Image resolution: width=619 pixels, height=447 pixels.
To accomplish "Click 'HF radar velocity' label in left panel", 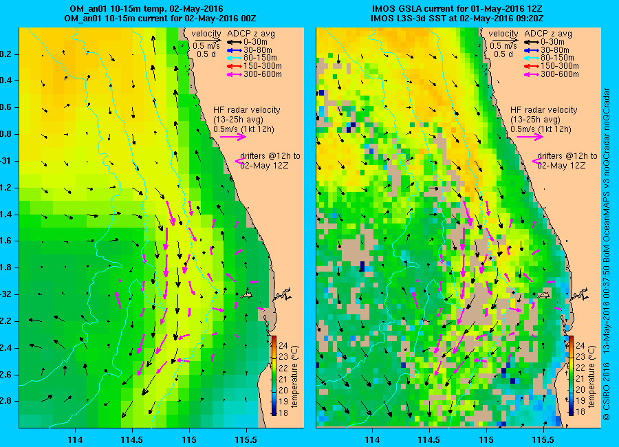I will [x=247, y=110].
